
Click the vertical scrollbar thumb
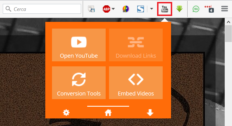coord(228,34)
